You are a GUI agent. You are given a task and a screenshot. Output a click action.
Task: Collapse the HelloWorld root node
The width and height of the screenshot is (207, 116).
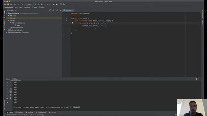[6, 14]
